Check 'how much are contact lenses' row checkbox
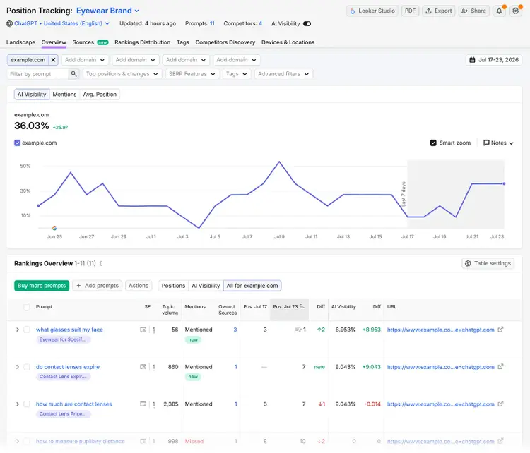The height and width of the screenshot is (453, 530). 27,404
